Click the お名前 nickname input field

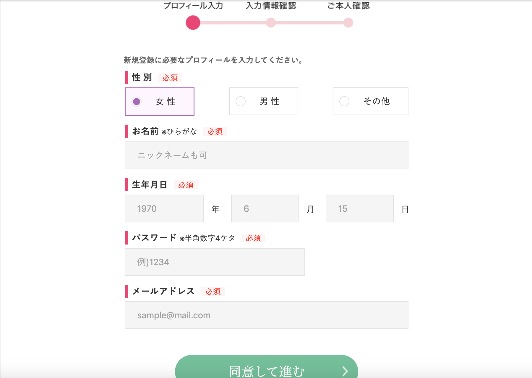click(266, 155)
